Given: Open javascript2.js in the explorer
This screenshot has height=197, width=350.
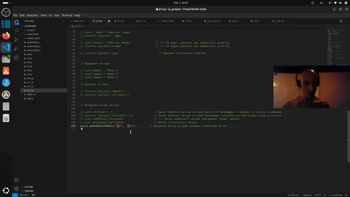Looking at the screenshot, I should click(x=33, y=46).
